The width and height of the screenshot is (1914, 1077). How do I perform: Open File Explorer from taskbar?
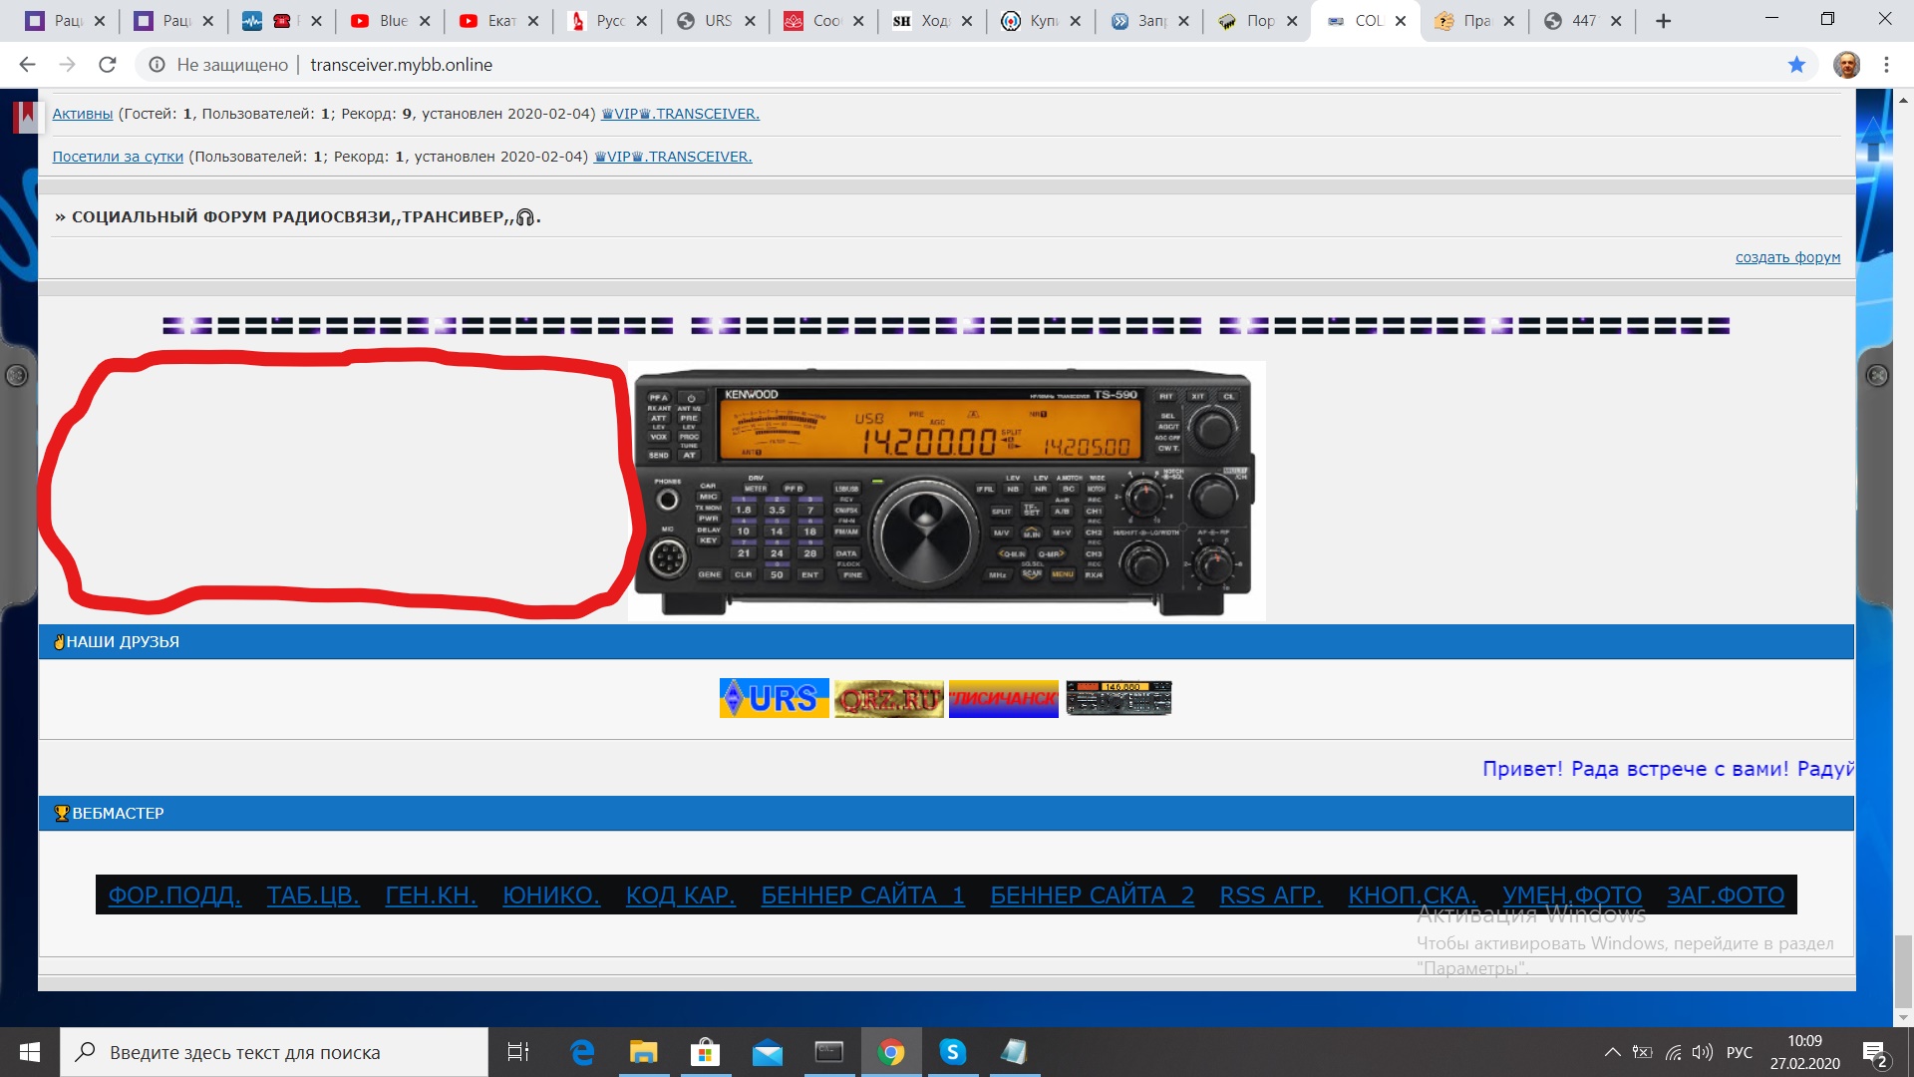[x=644, y=1052]
